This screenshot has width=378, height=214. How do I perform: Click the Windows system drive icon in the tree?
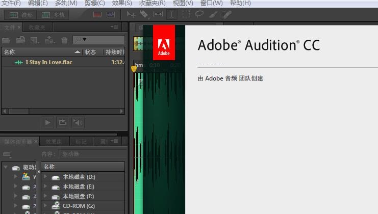click(26, 177)
